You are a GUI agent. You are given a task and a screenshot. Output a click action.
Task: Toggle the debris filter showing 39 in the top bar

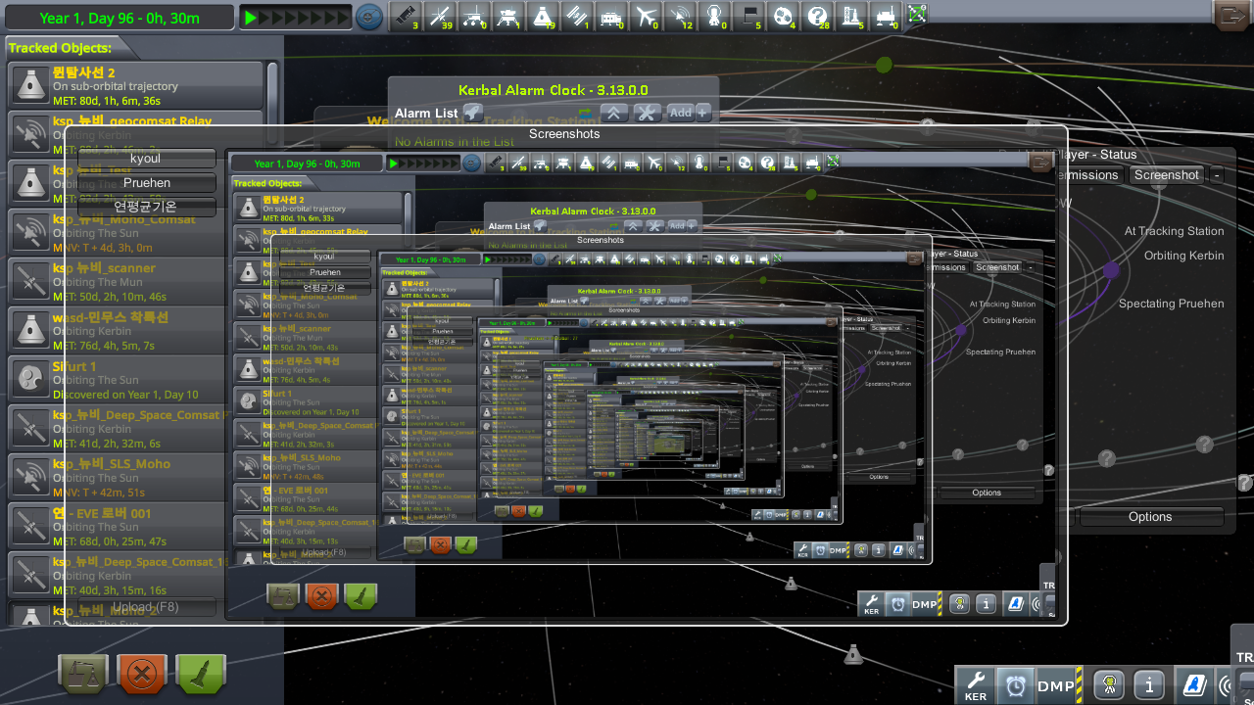click(443, 16)
